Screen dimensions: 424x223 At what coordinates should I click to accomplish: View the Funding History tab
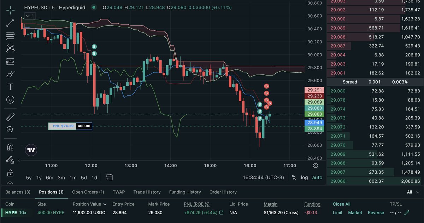185,192
